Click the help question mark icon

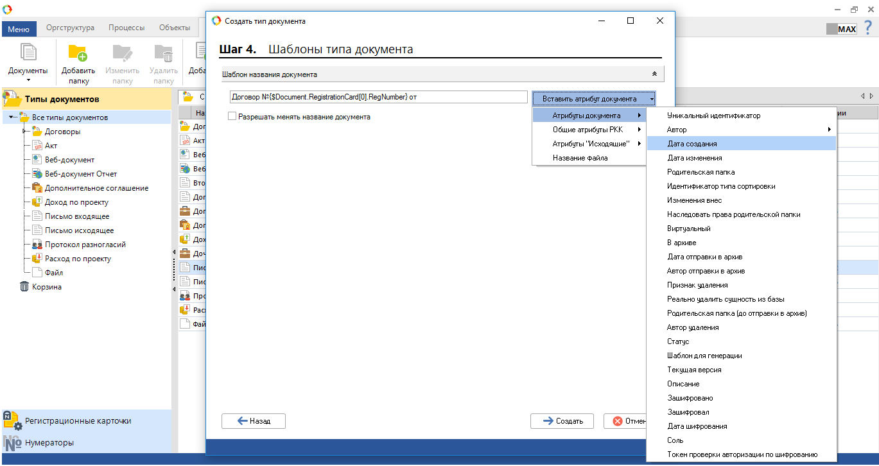868,28
